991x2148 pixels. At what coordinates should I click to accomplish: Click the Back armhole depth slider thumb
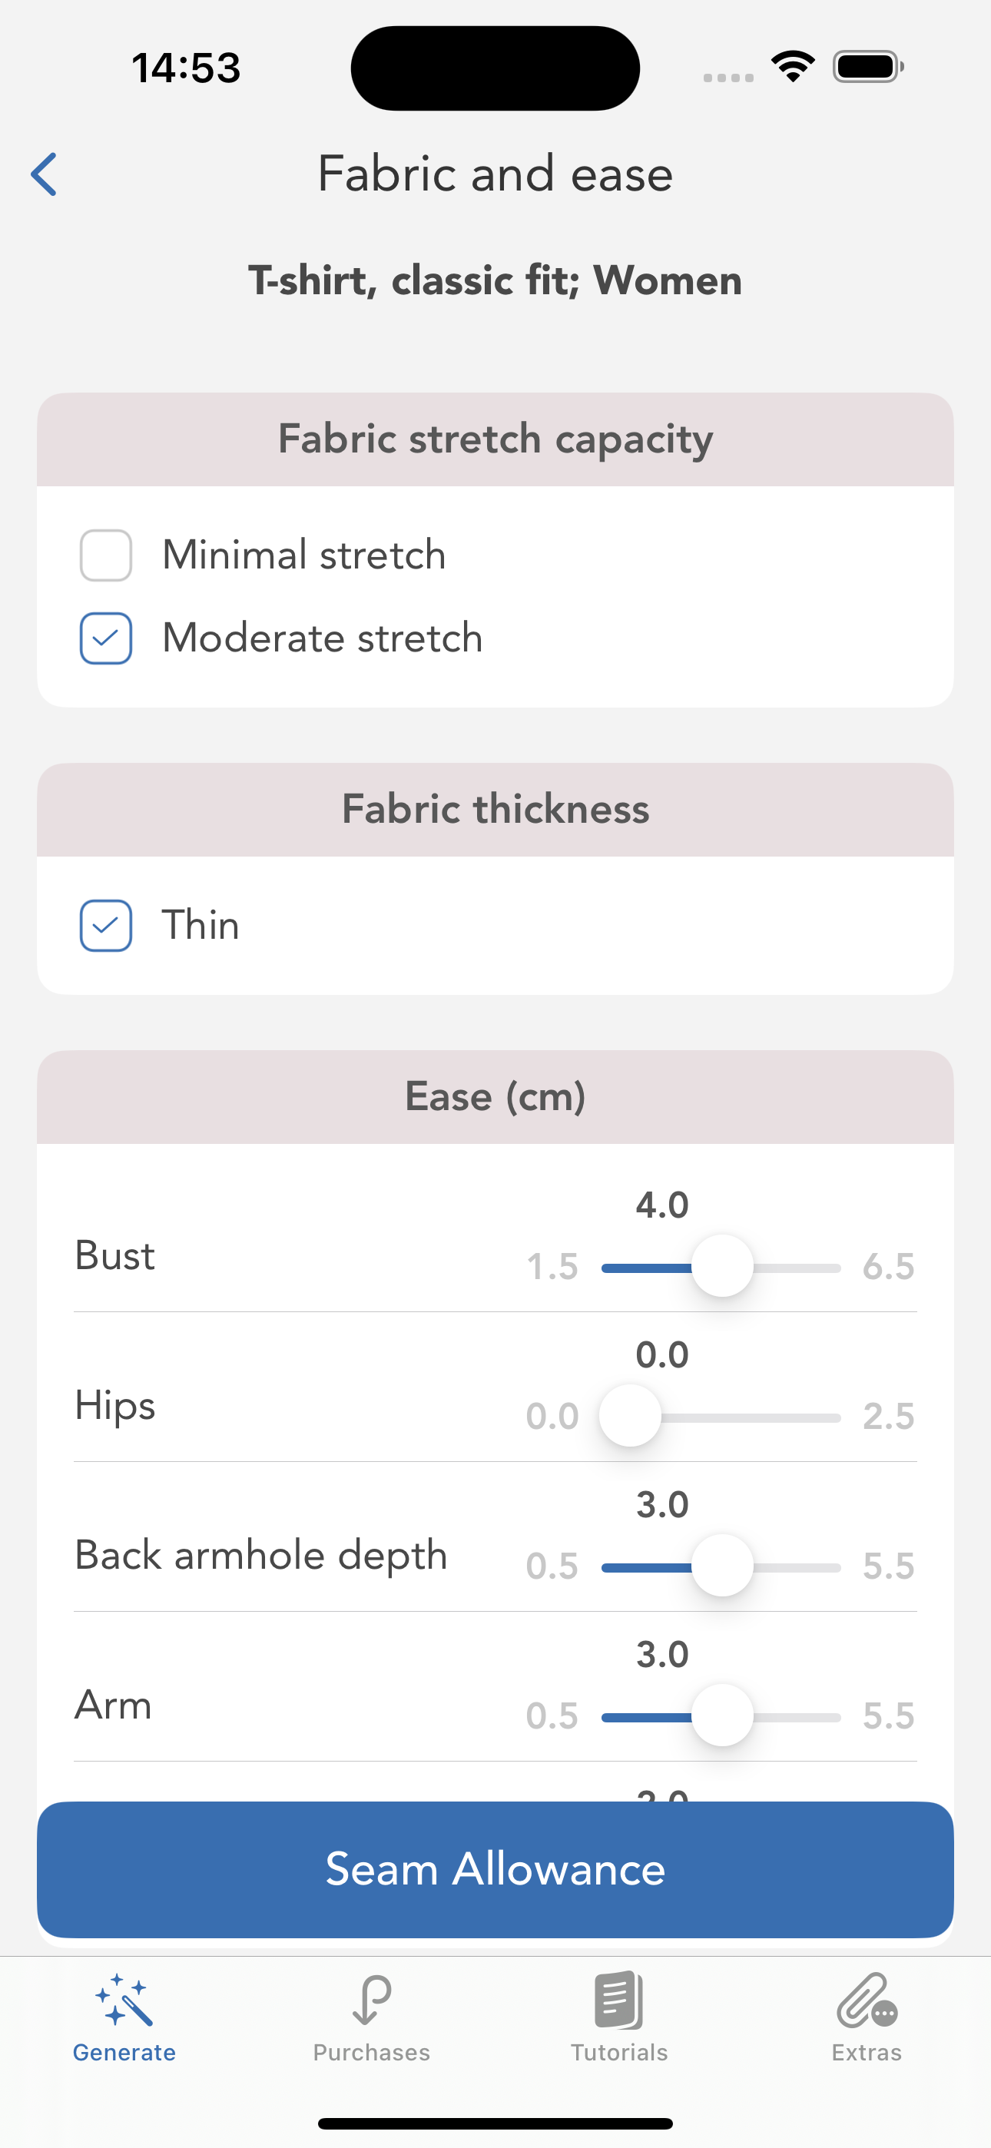[722, 1566]
